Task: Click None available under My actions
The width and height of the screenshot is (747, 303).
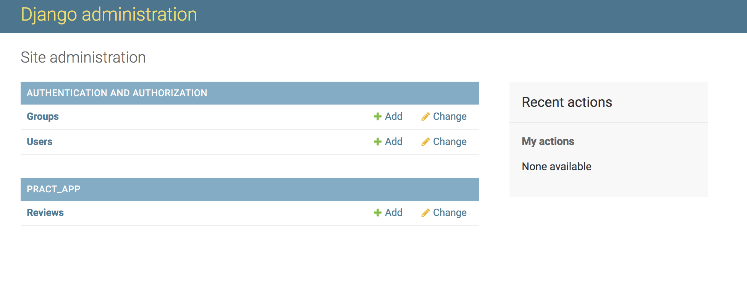Action: click(556, 166)
